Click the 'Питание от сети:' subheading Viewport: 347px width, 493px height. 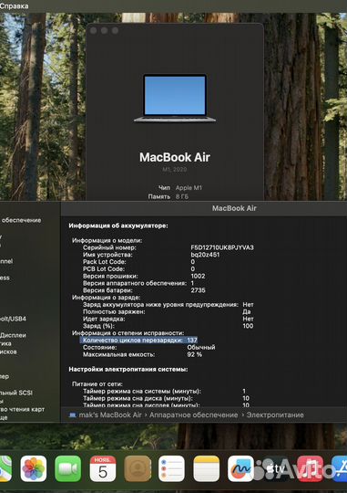(x=97, y=383)
